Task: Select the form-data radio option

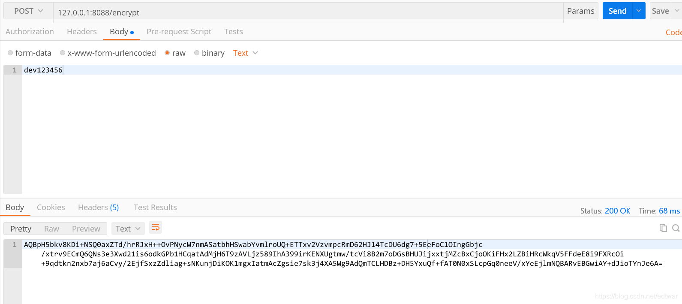Action: pos(10,53)
